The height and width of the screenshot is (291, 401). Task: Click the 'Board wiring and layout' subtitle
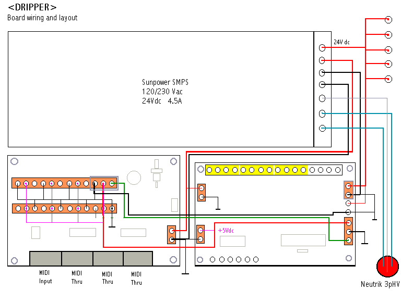(x=42, y=18)
